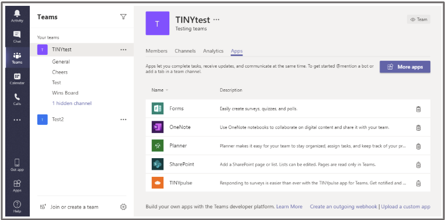Delete the Forms app with trash icon
This screenshot has width=445, height=220.
click(418, 109)
